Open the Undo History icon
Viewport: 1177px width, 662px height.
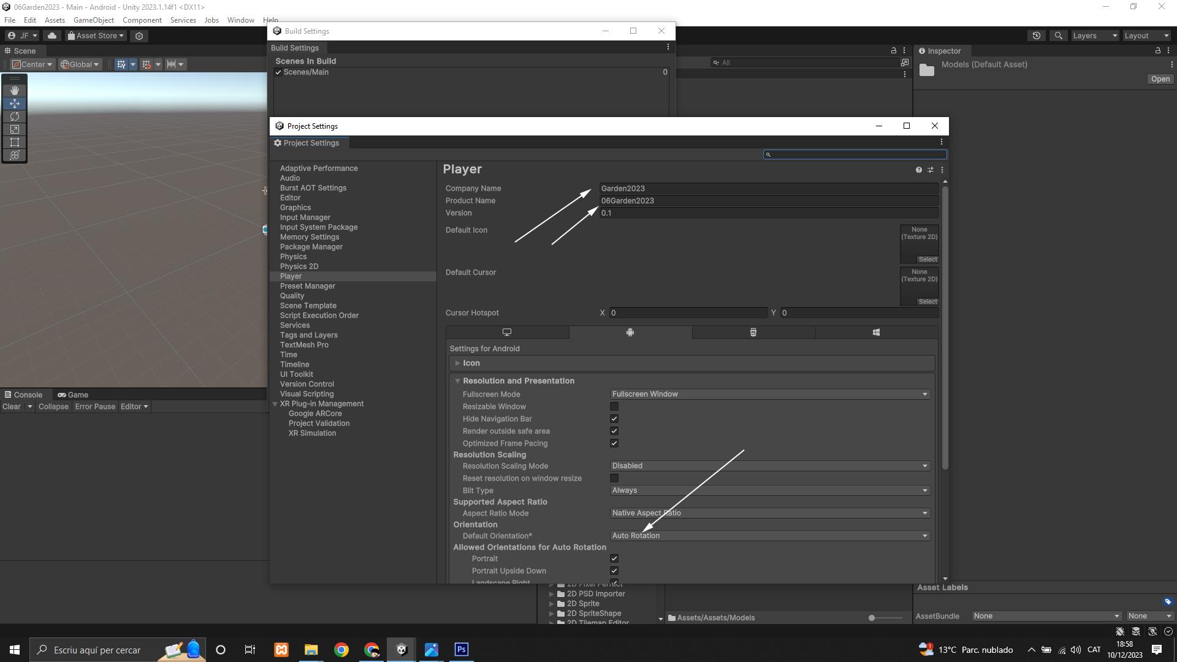coord(1037,36)
